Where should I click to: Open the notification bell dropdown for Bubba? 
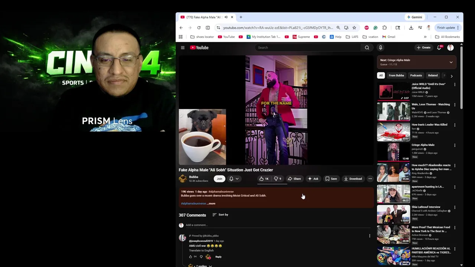234,179
